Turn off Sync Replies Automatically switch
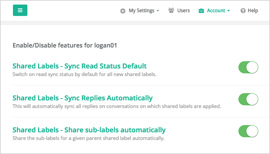This screenshot has width=270, height=154. (248, 99)
